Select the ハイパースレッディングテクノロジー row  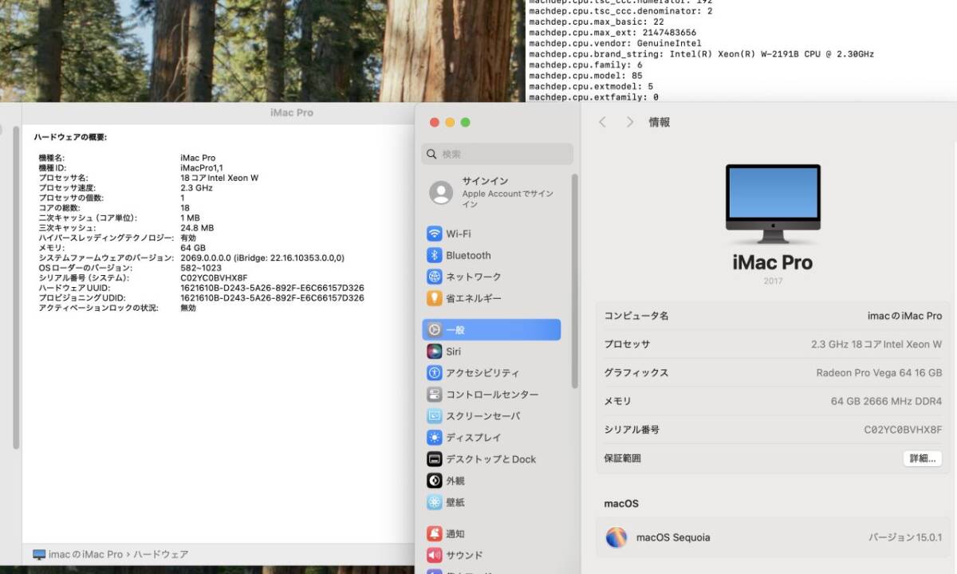[117, 238]
